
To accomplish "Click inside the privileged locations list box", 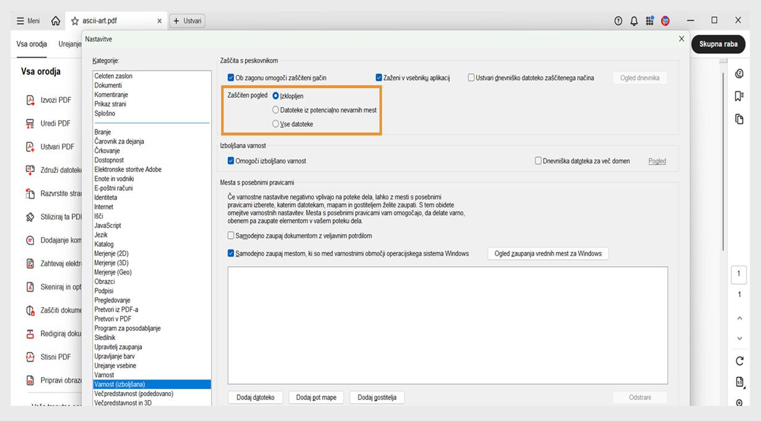I will [448, 325].
